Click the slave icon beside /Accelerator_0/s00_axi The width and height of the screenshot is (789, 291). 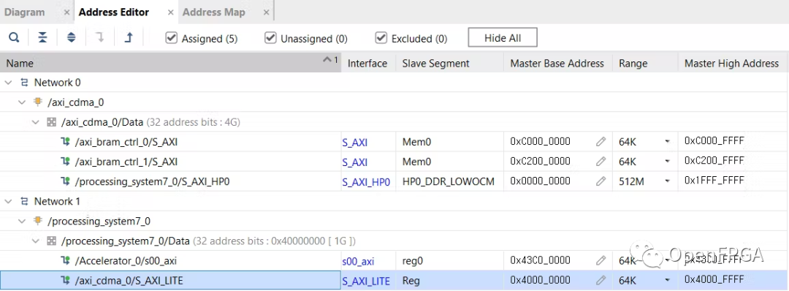(65, 260)
